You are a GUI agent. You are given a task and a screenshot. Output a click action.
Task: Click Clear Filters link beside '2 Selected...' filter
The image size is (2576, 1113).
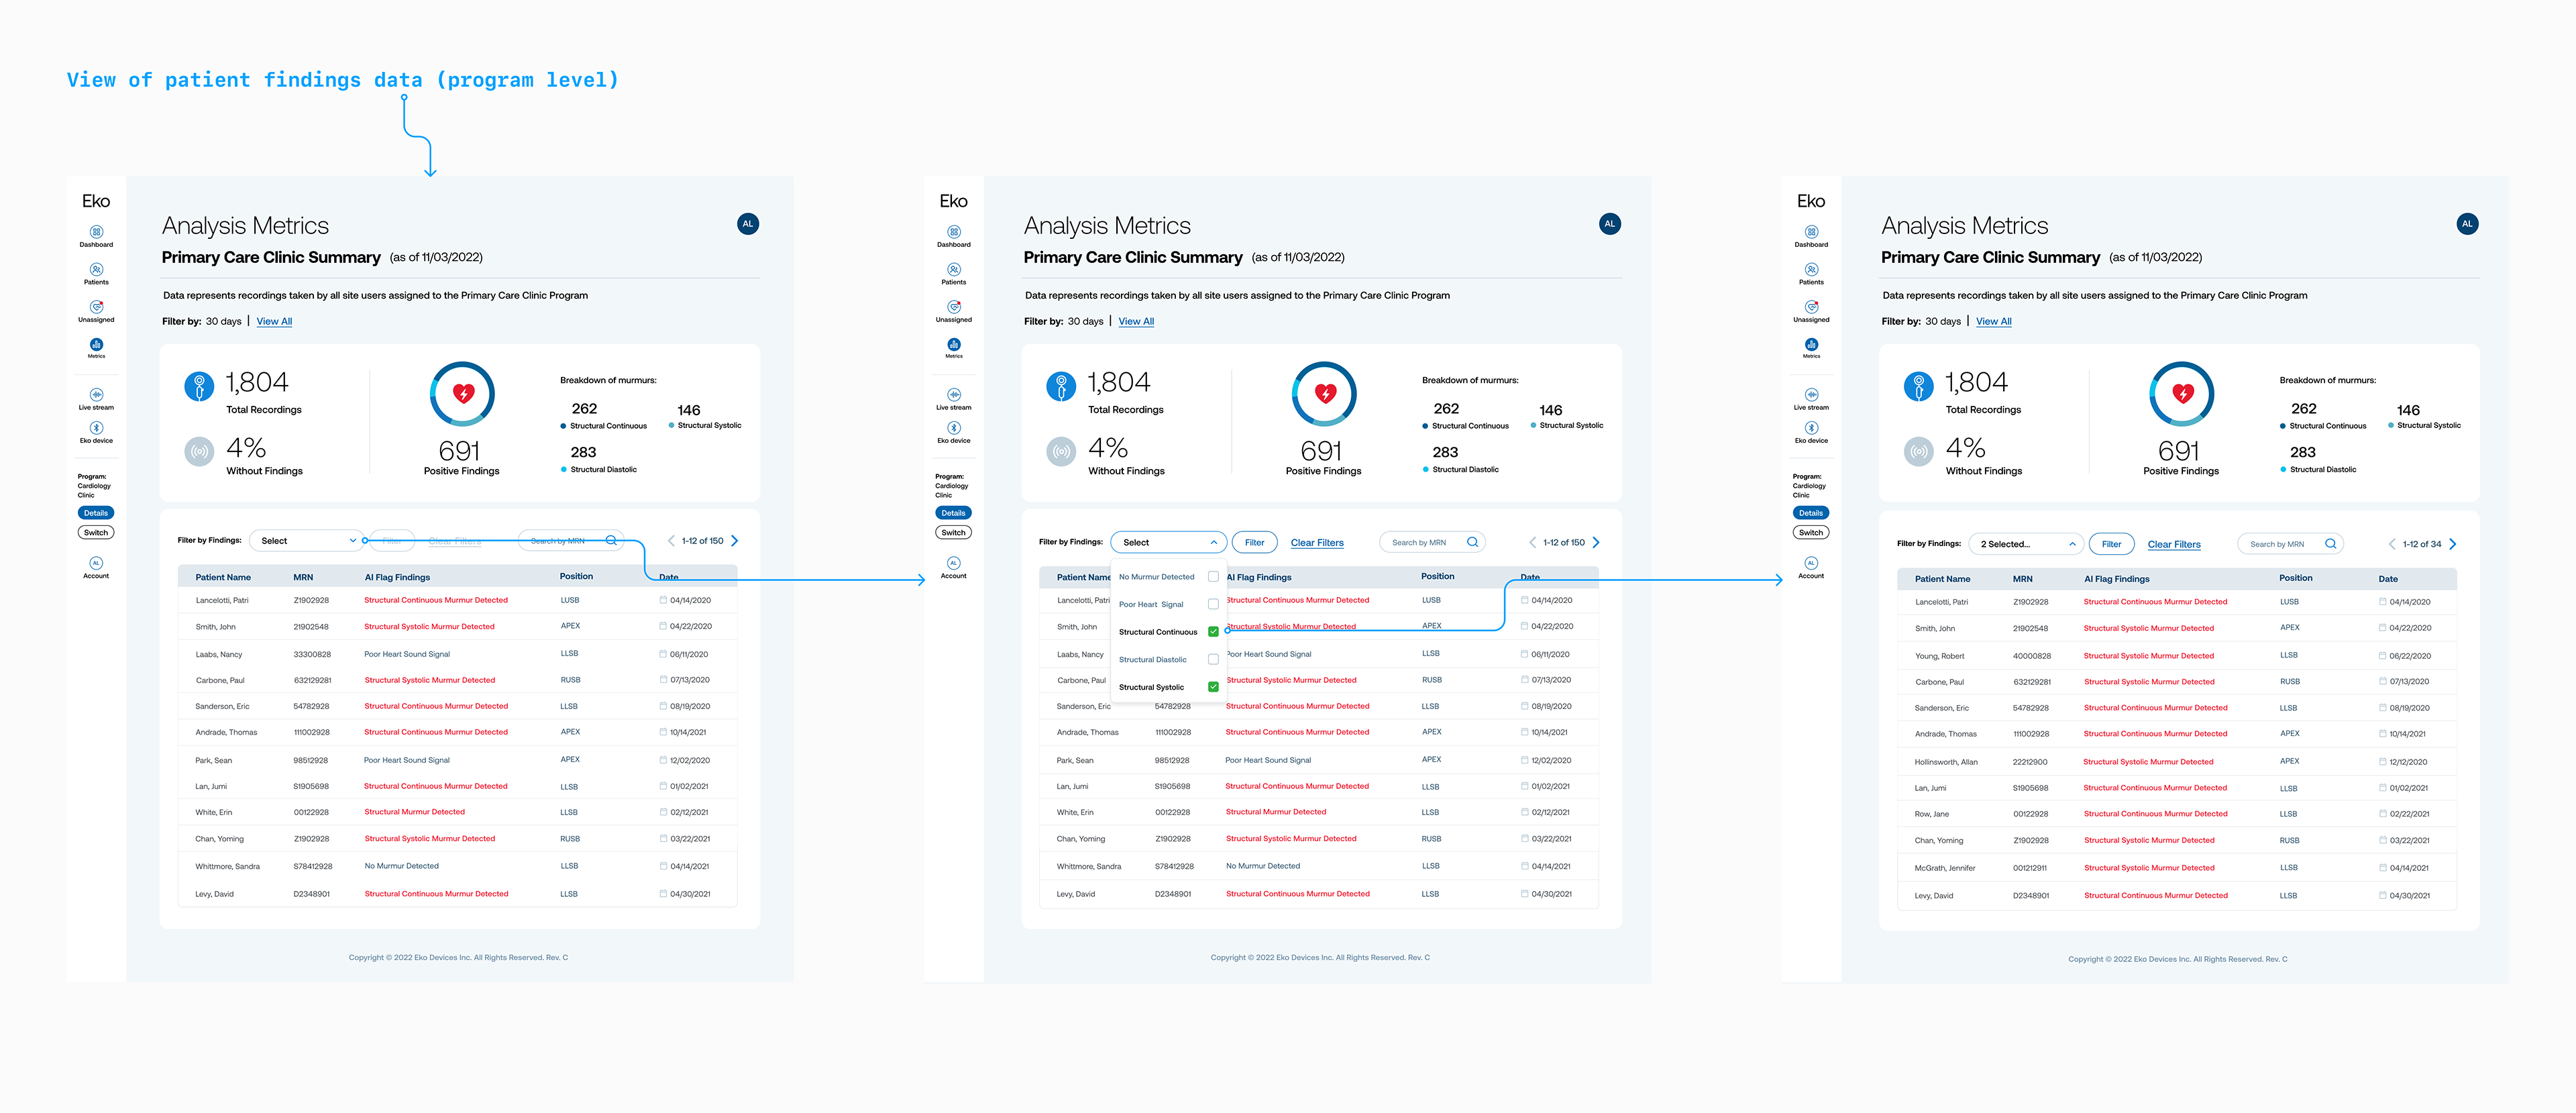[x=2173, y=545]
